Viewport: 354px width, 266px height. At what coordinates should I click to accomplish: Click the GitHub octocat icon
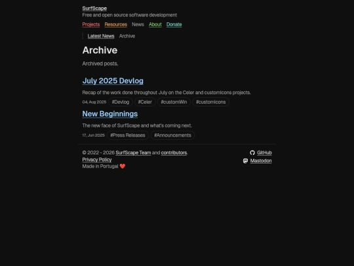[x=252, y=152]
